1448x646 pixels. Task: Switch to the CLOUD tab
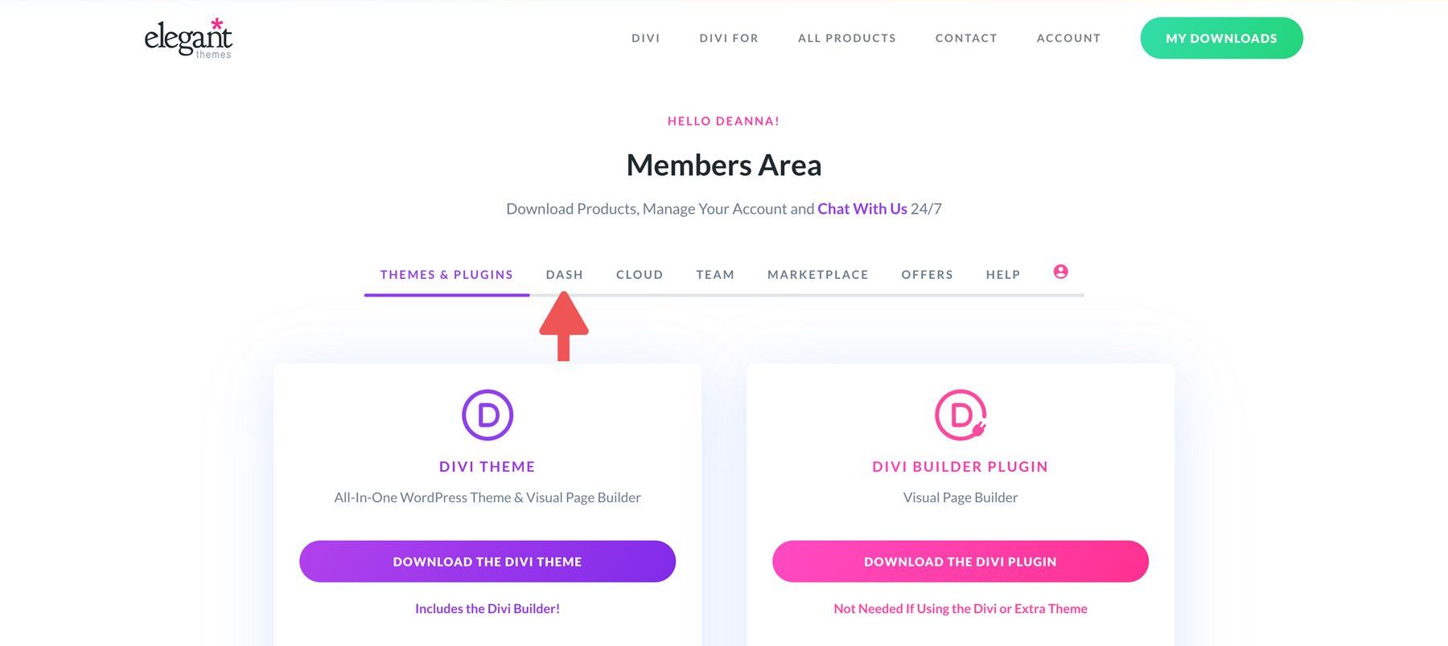pos(639,274)
